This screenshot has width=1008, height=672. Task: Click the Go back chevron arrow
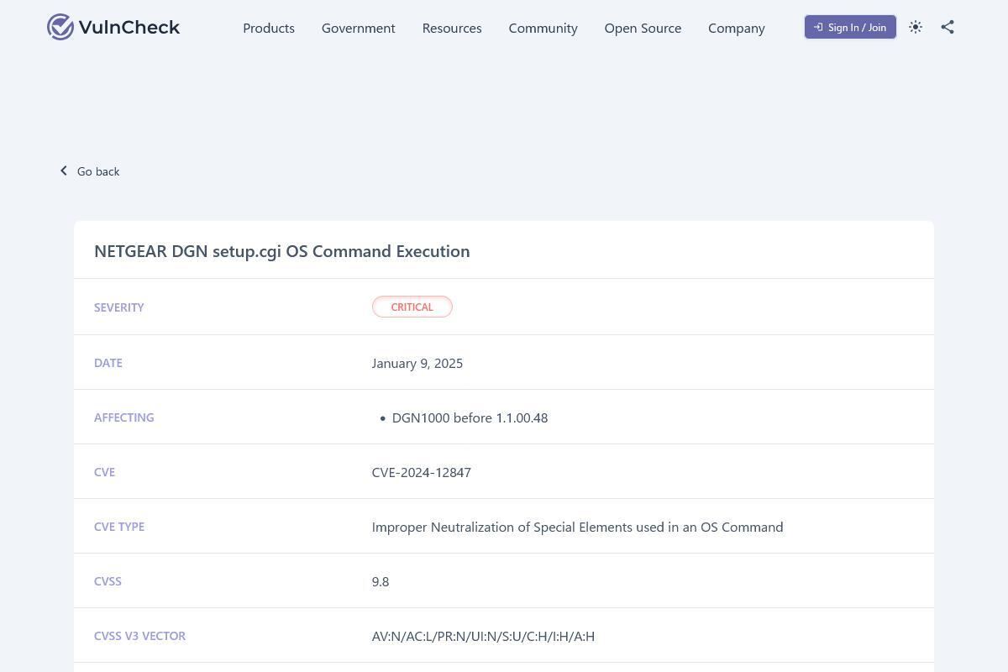coord(64,171)
